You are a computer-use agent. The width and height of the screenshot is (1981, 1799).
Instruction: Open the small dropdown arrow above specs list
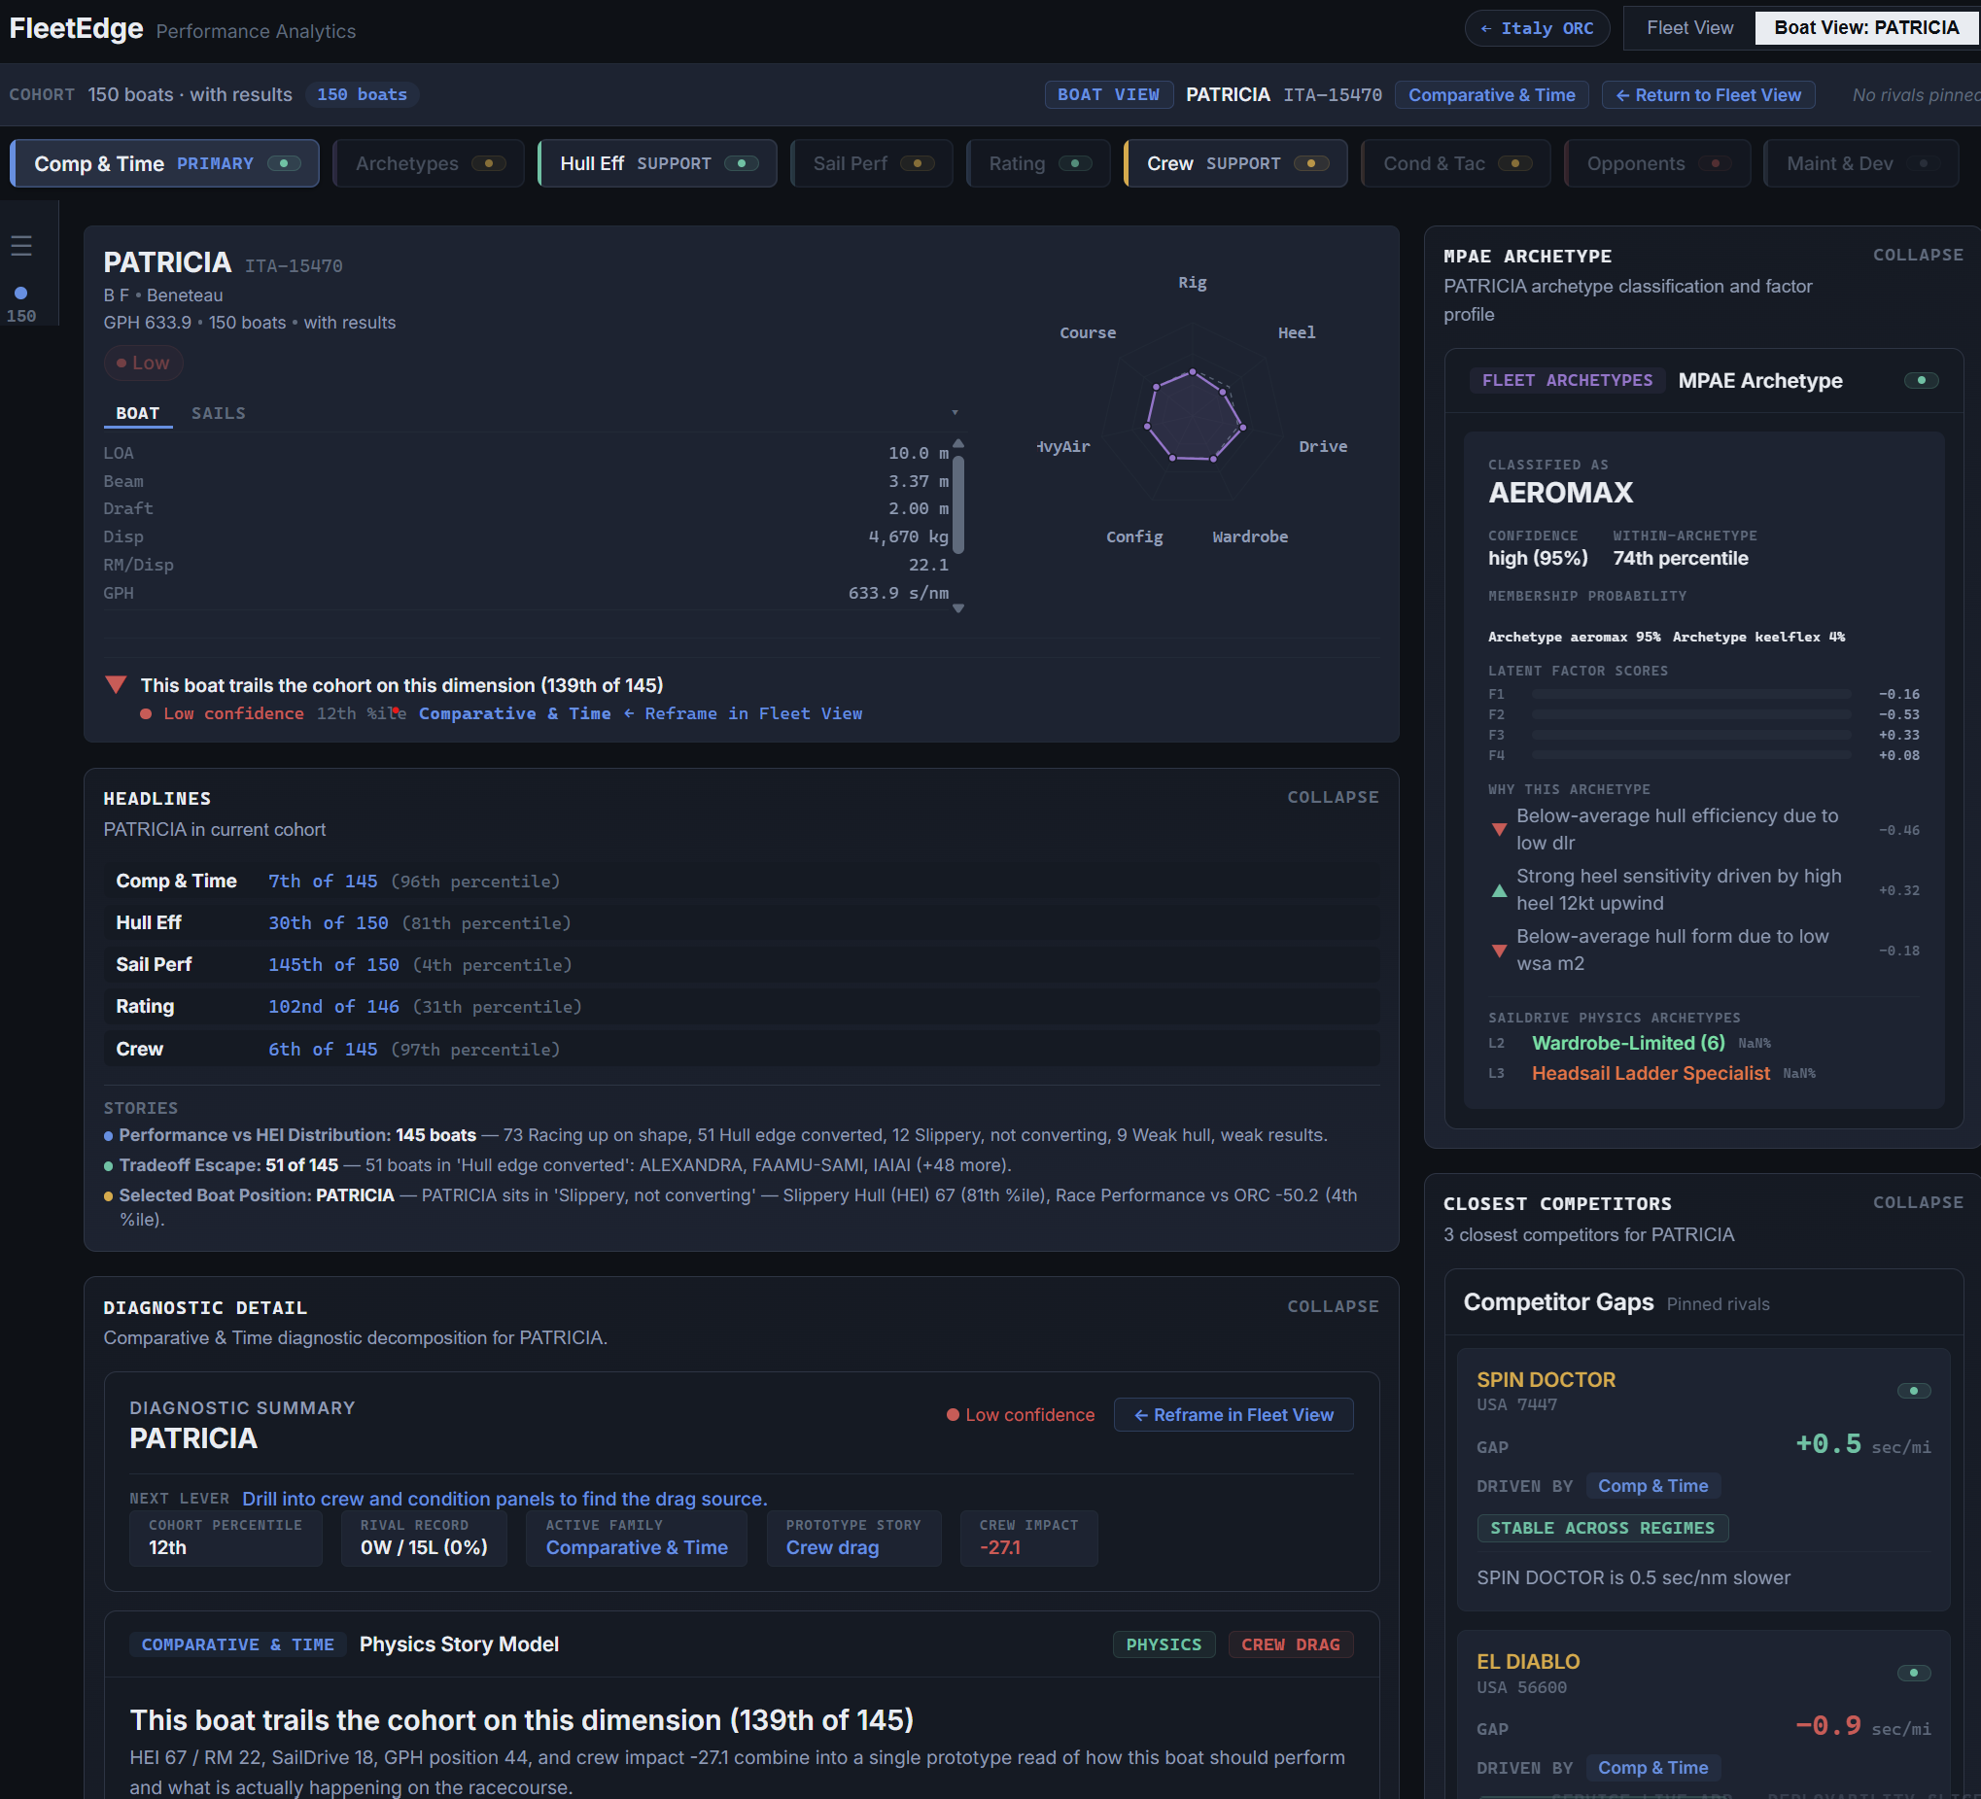955,413
